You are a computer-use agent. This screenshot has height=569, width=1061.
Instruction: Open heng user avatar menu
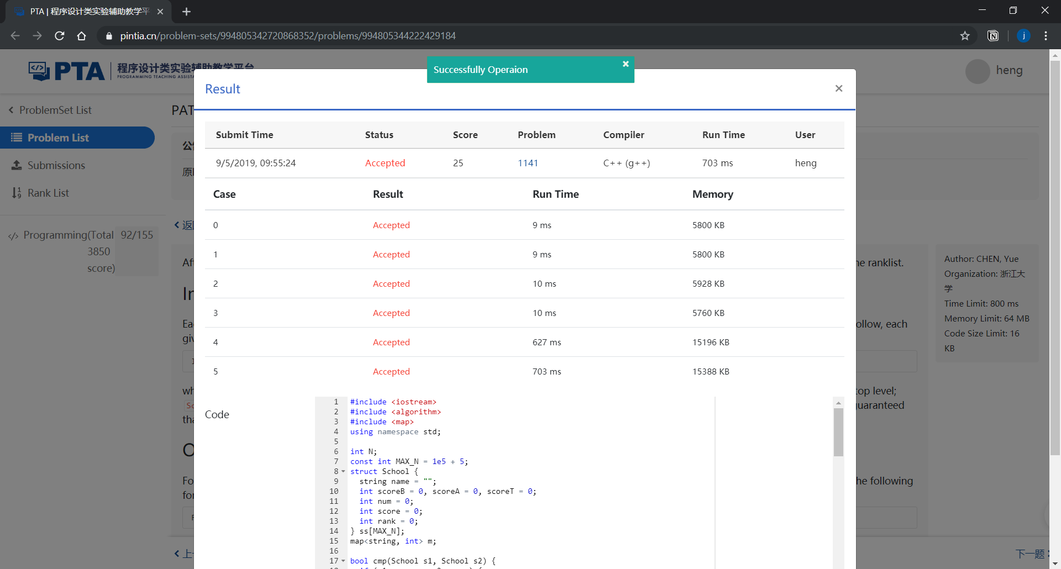977,71
